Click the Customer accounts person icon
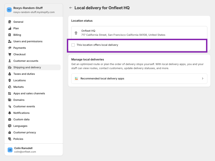 pos(10,61)
